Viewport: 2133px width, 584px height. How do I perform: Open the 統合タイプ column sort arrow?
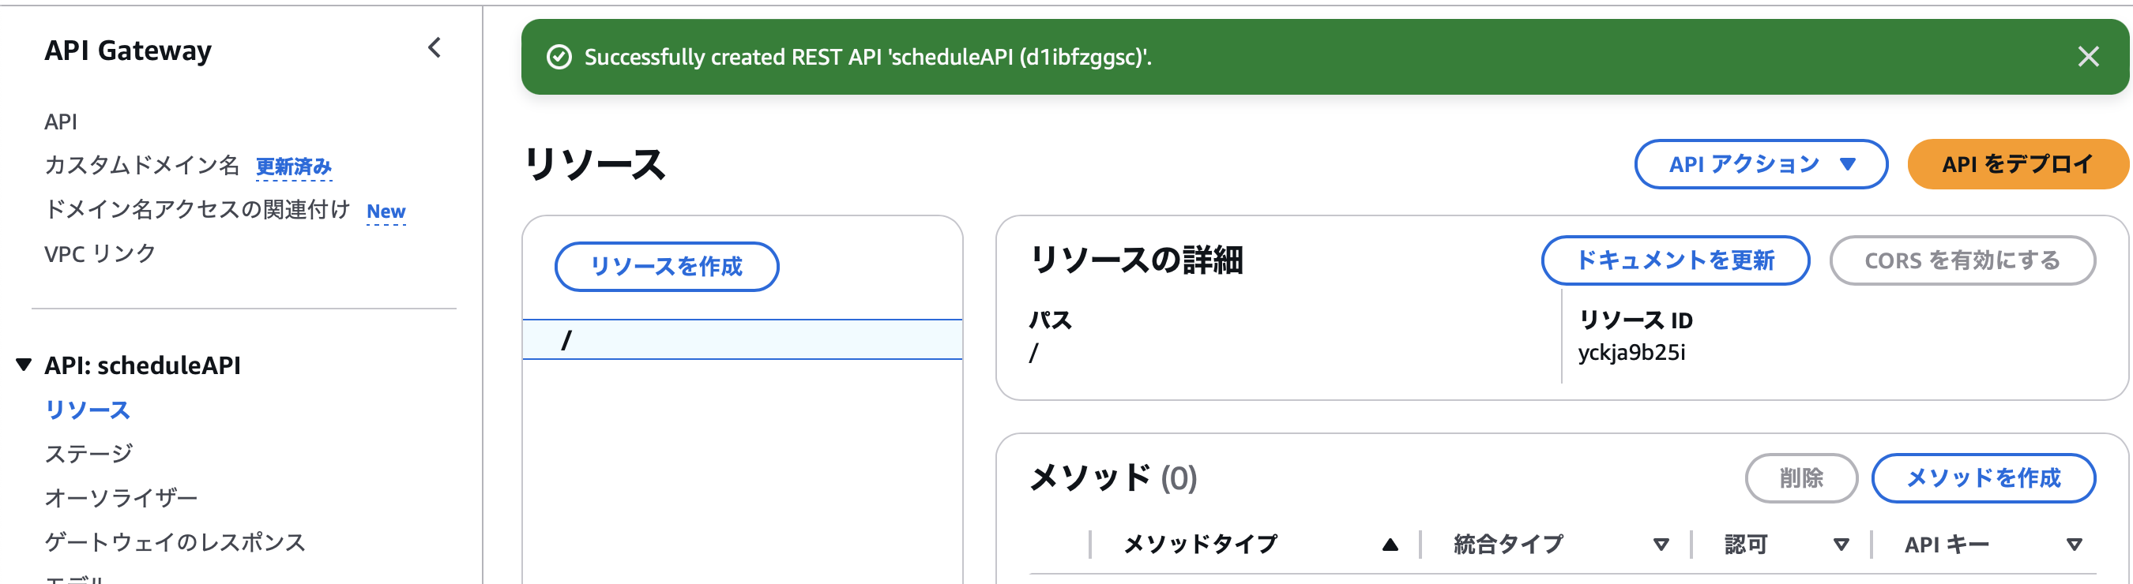coord(1661,545)
